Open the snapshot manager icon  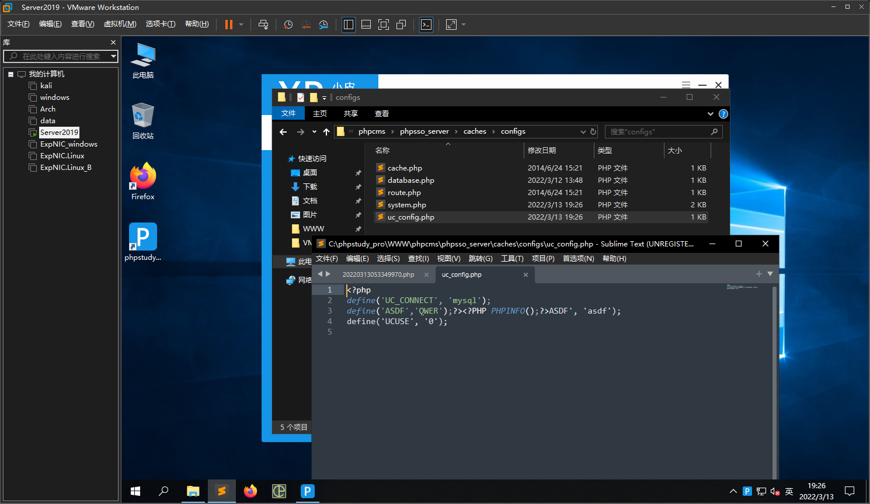pos(323,25)
